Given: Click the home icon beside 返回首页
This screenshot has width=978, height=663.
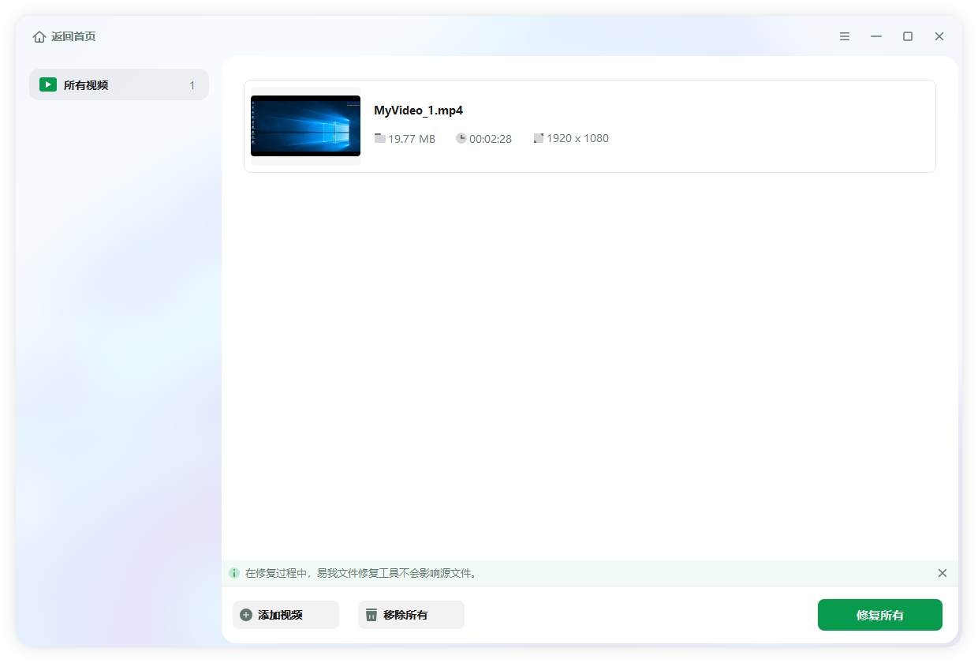Looking at the screenshot, I should coord(39,37).
